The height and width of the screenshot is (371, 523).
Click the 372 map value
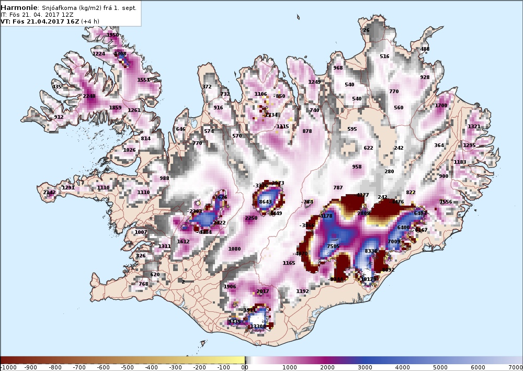207,87
